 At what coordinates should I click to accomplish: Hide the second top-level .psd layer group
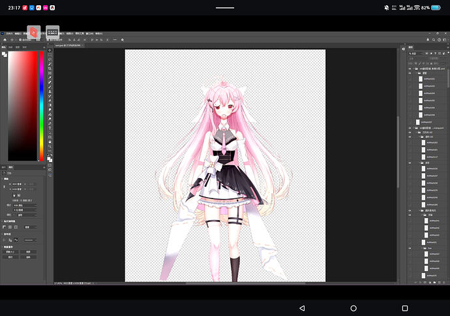(410, 128)
